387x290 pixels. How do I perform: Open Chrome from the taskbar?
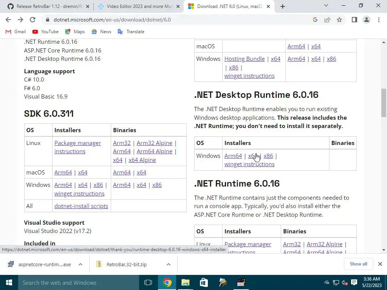tap(167, 282)
